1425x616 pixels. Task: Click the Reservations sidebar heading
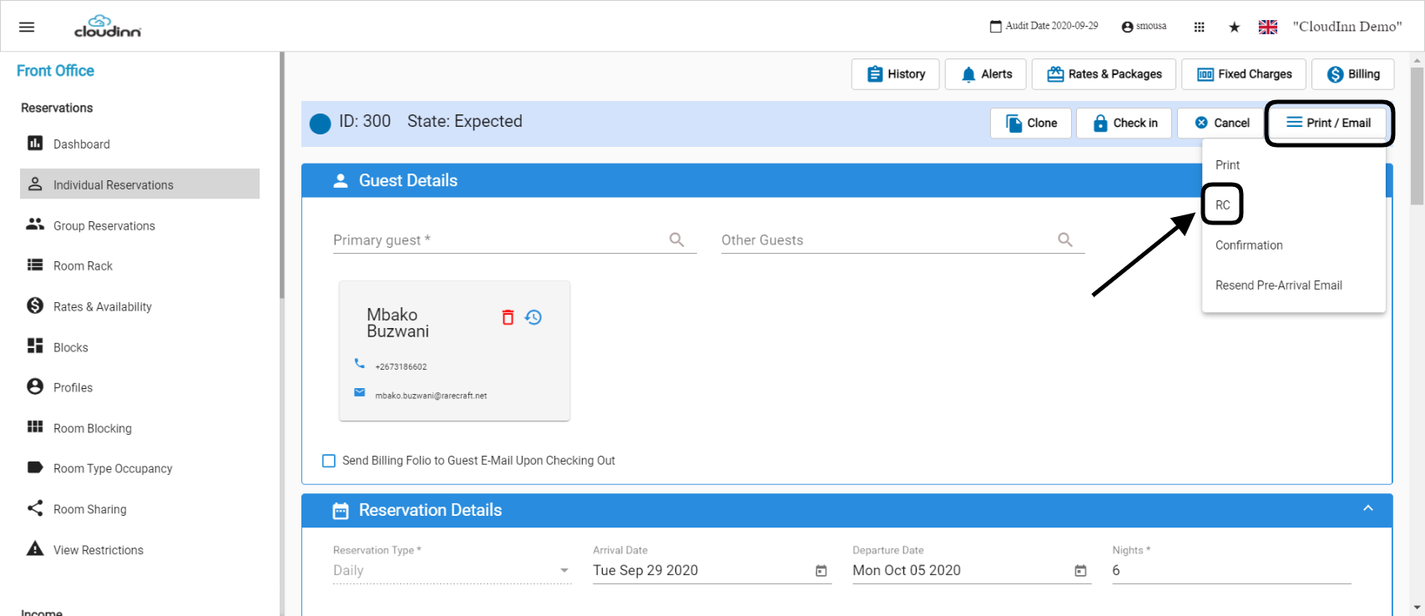57,108
